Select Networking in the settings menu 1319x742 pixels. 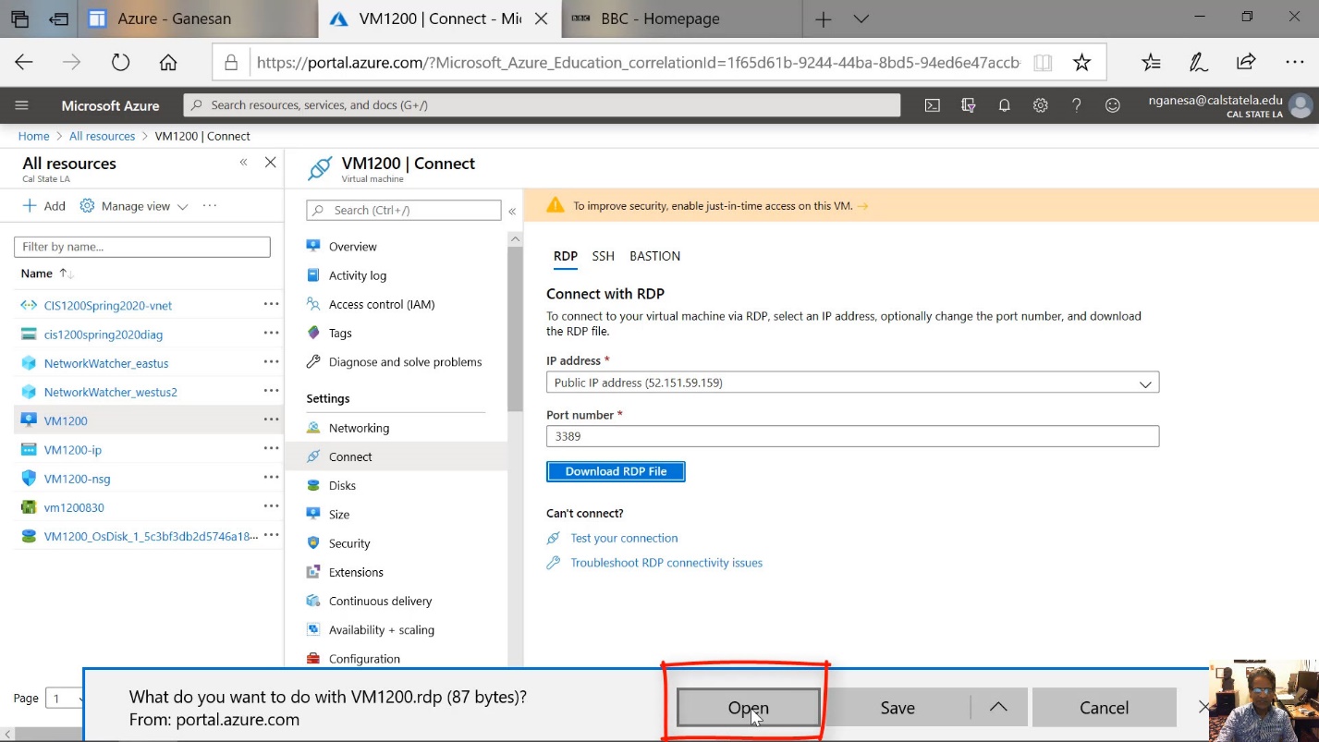tap(359, 428)
